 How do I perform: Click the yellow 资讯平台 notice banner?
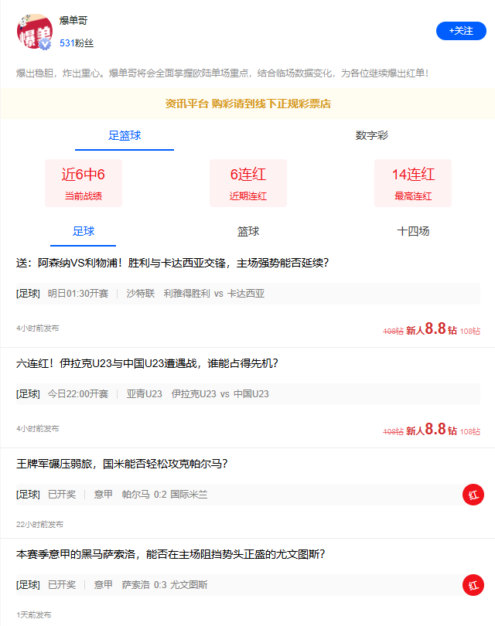click(247, 104)
